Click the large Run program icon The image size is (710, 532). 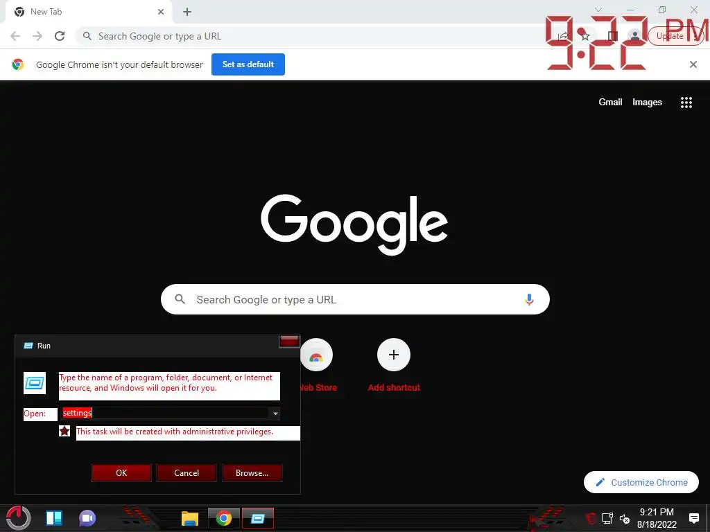35,383
